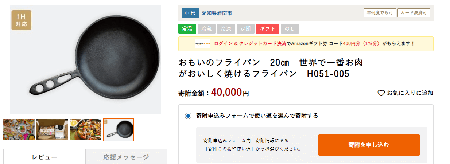Screen dimensions: 450x164
Task: Click the heart icon for お気に入りに追加
Action: pos(381,93)
